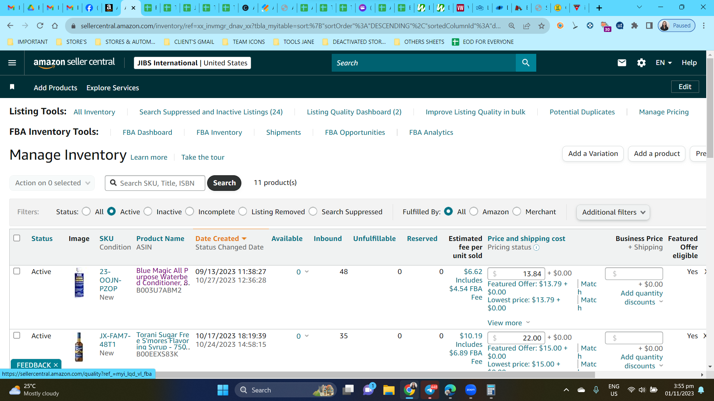The image size is (714, 401).
Task: Open the Action on 0 selected dropdown
Action: tap(52, 183)
